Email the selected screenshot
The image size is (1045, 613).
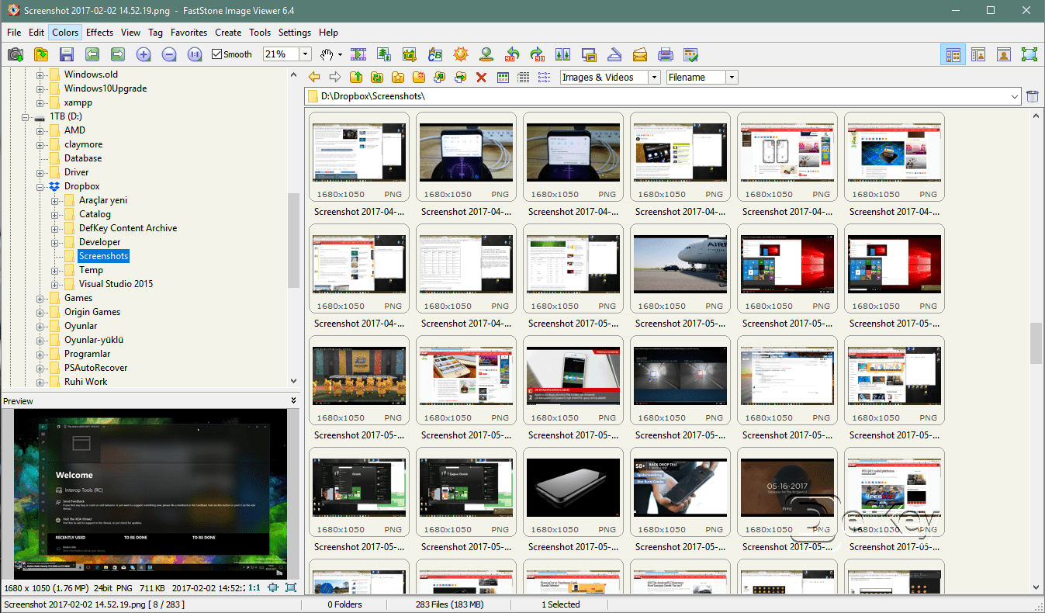coord(640,54)
